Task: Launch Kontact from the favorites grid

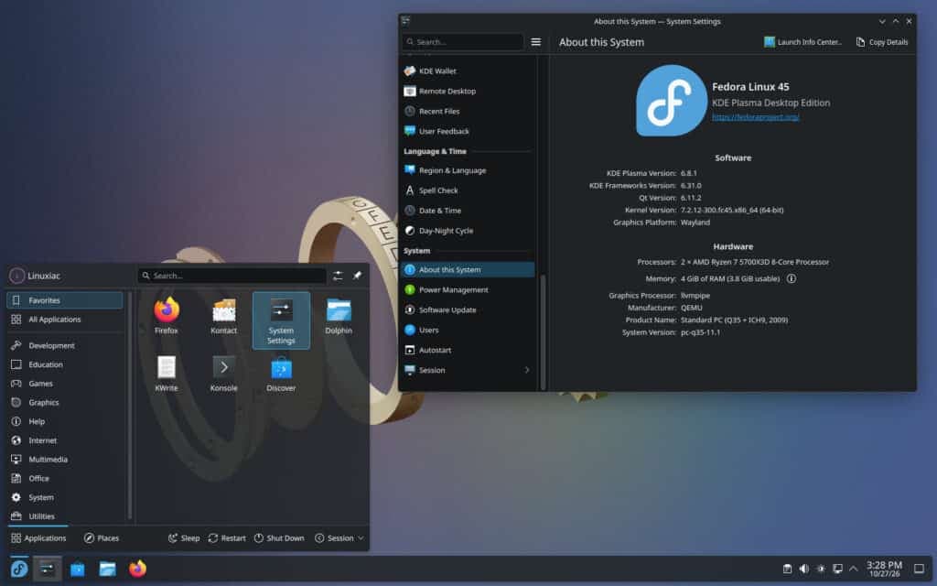Action: pyautogui.click(x=223, y=316)
